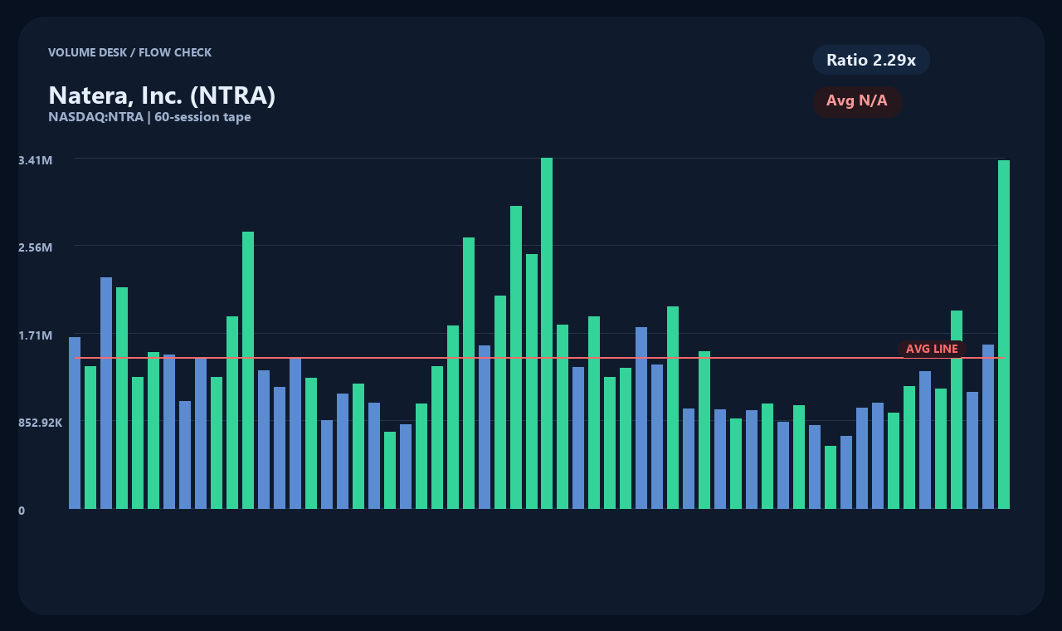
Task: Click the 3.41M axis label
Action: [x=36, y=159]
